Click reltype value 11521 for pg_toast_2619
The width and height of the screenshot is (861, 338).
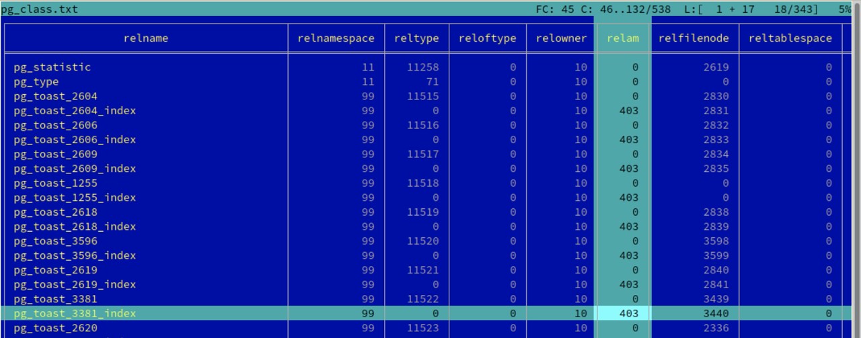coord(423,270)
